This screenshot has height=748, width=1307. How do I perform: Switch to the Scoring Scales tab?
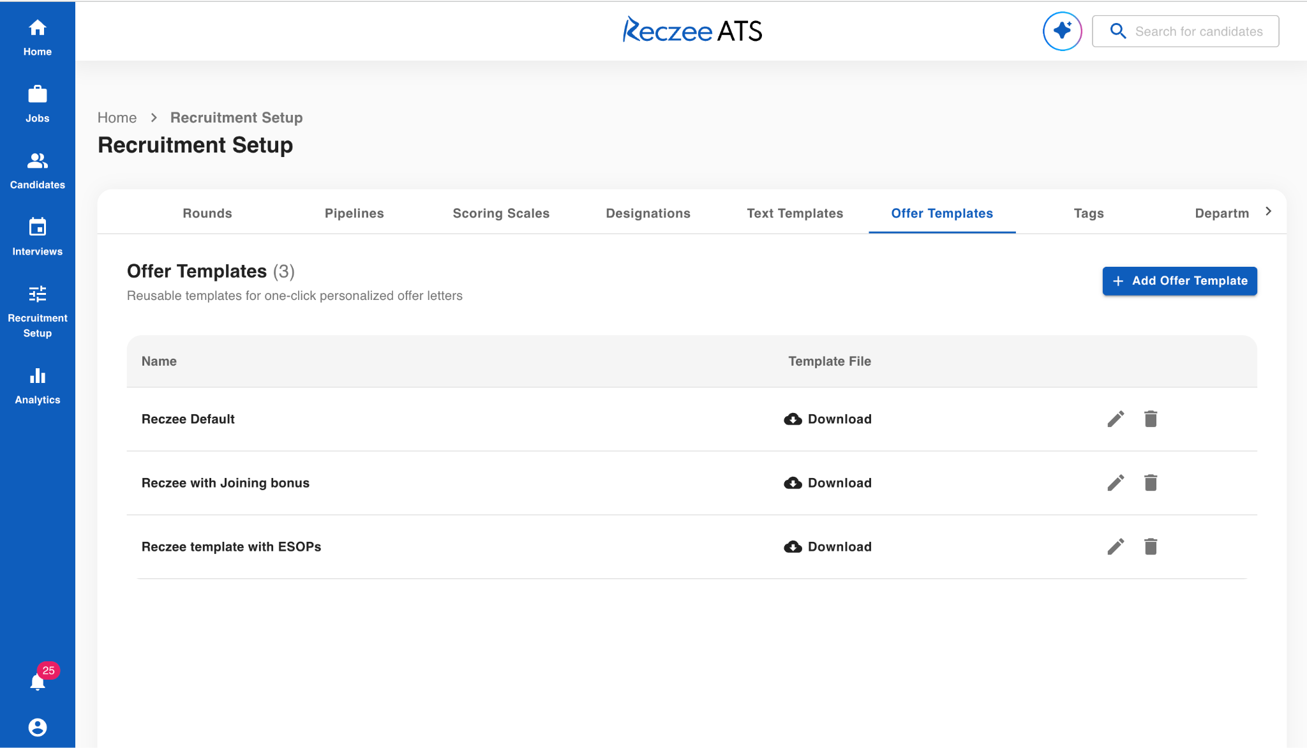pyautogui.click(x=501, y=213)
